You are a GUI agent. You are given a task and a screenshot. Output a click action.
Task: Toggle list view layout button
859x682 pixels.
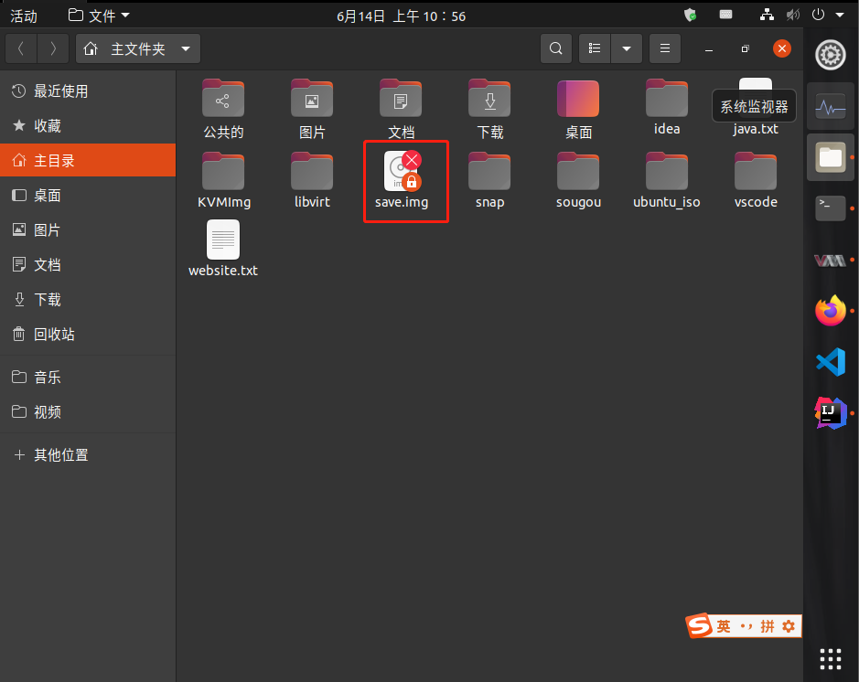595,48
